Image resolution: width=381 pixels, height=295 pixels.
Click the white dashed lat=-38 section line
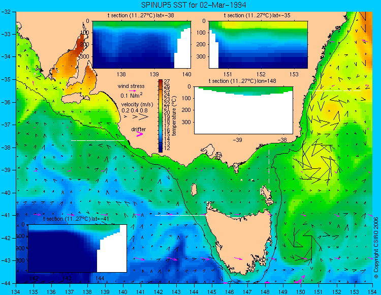point(98,140)
